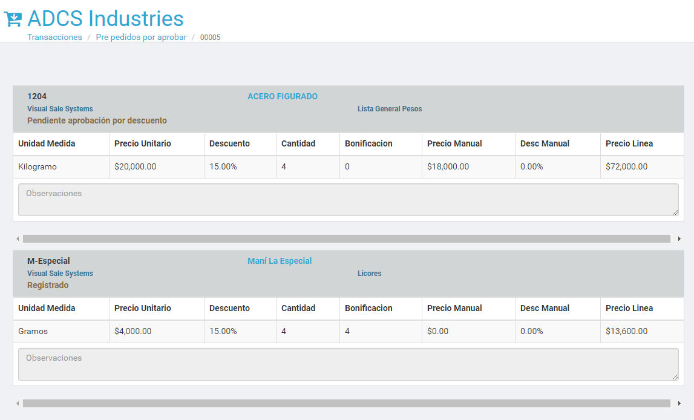Click Precio Linea header in ACERO FIGURADO table
Screen dimensions: 694x420
pyautogui.click(x=629, y=144)
